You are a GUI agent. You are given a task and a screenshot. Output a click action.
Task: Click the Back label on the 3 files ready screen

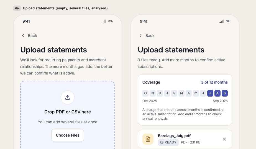tap(150, 36)
